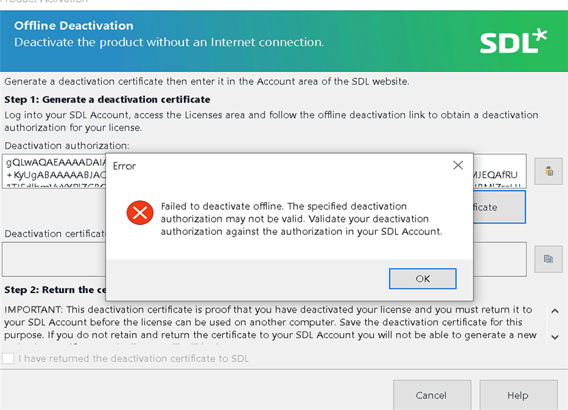Click the SDL logo in header
Image resolution: width=568 pixels, height=410 pixels.
[513, 41]
